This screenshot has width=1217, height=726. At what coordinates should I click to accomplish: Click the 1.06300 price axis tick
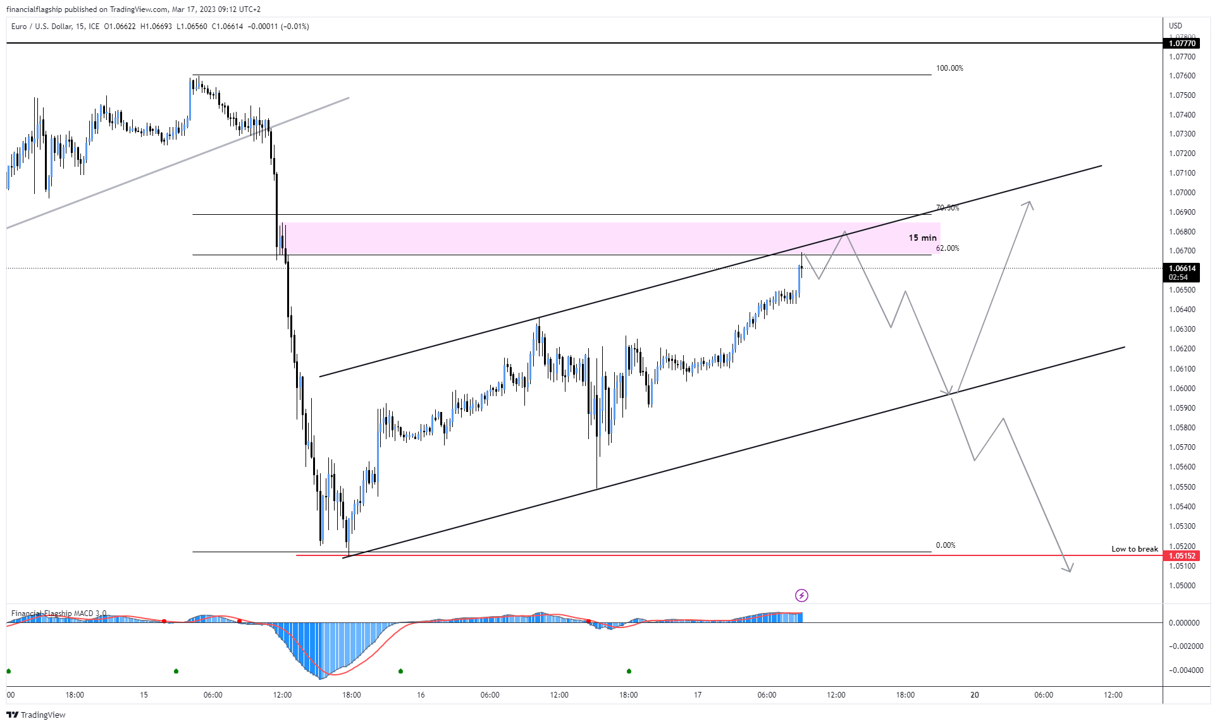(x=1182, y=329)
